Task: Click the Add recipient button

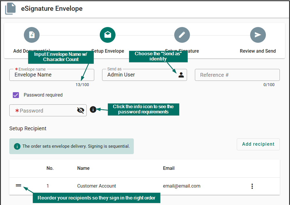Action: tap(258, 144)
